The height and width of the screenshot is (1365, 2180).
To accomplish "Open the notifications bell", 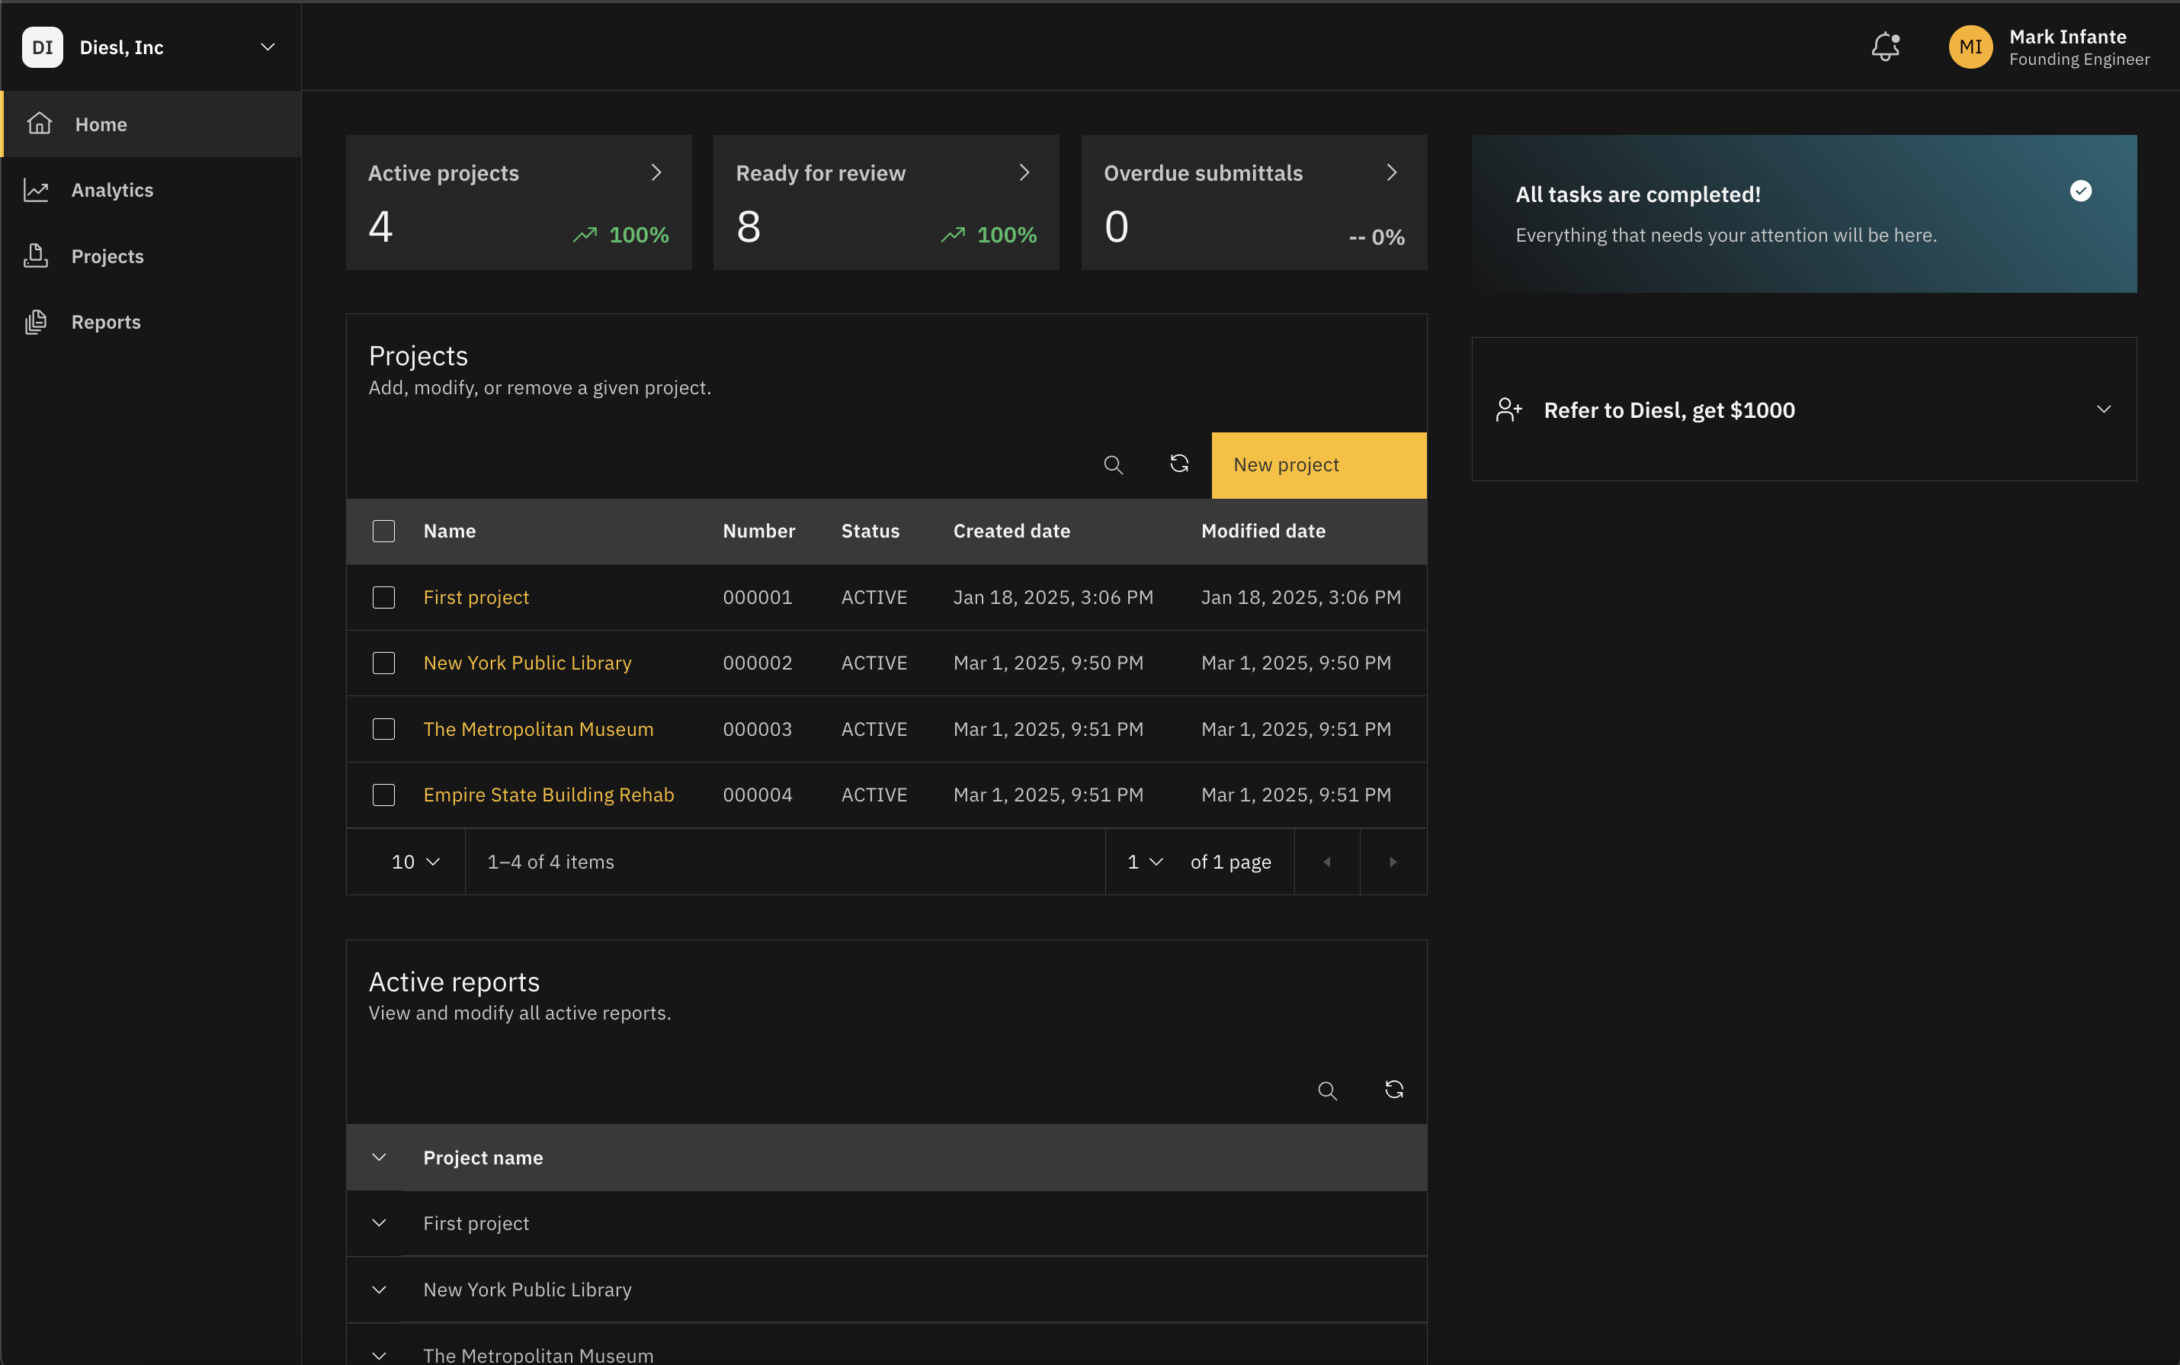I will pyautogui.click(x=1885, y=47).
